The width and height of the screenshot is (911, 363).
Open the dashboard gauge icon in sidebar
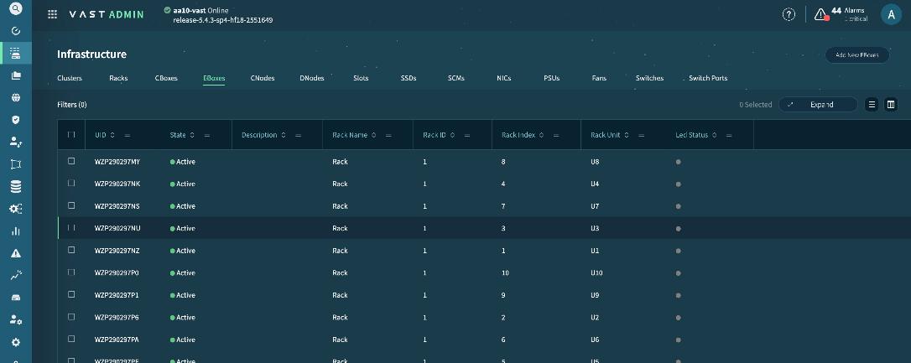tap(16, 31)
